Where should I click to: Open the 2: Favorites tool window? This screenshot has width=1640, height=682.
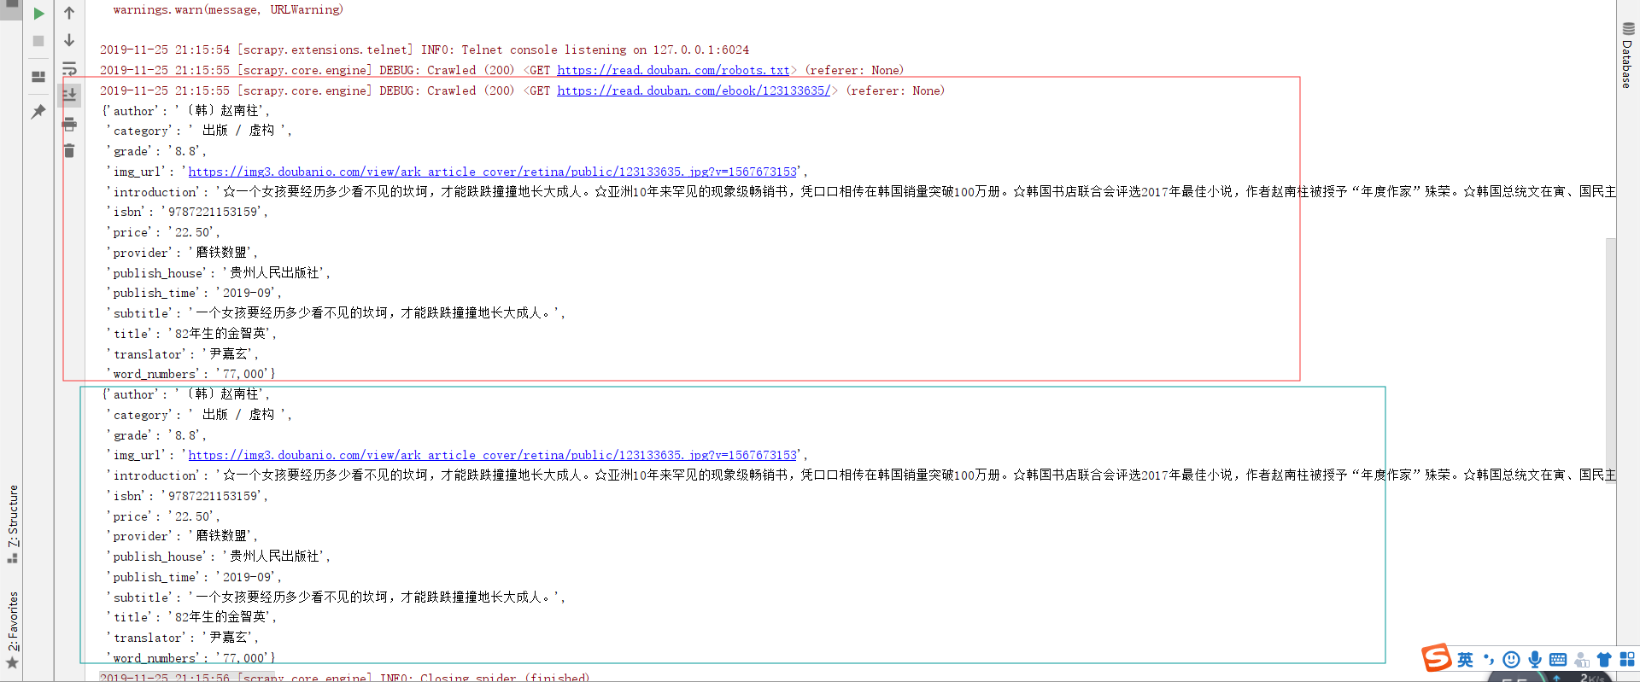click(13, 630)
